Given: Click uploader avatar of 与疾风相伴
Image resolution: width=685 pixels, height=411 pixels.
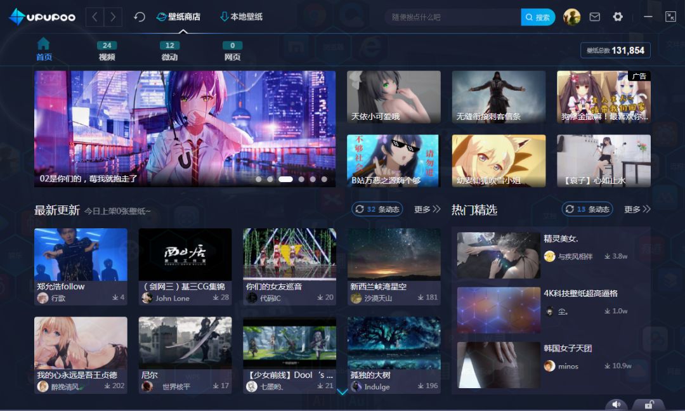Looking at the screenshot, I should 549,256.
